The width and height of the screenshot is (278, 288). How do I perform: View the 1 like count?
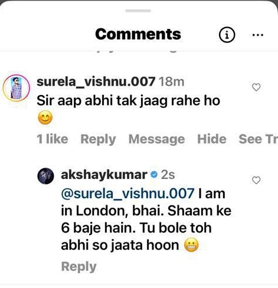tap(53, 139)
